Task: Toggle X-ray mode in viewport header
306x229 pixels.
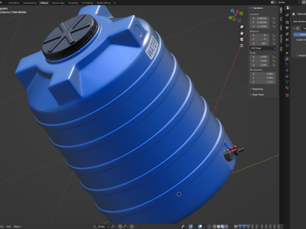Action: coord(209,226)
